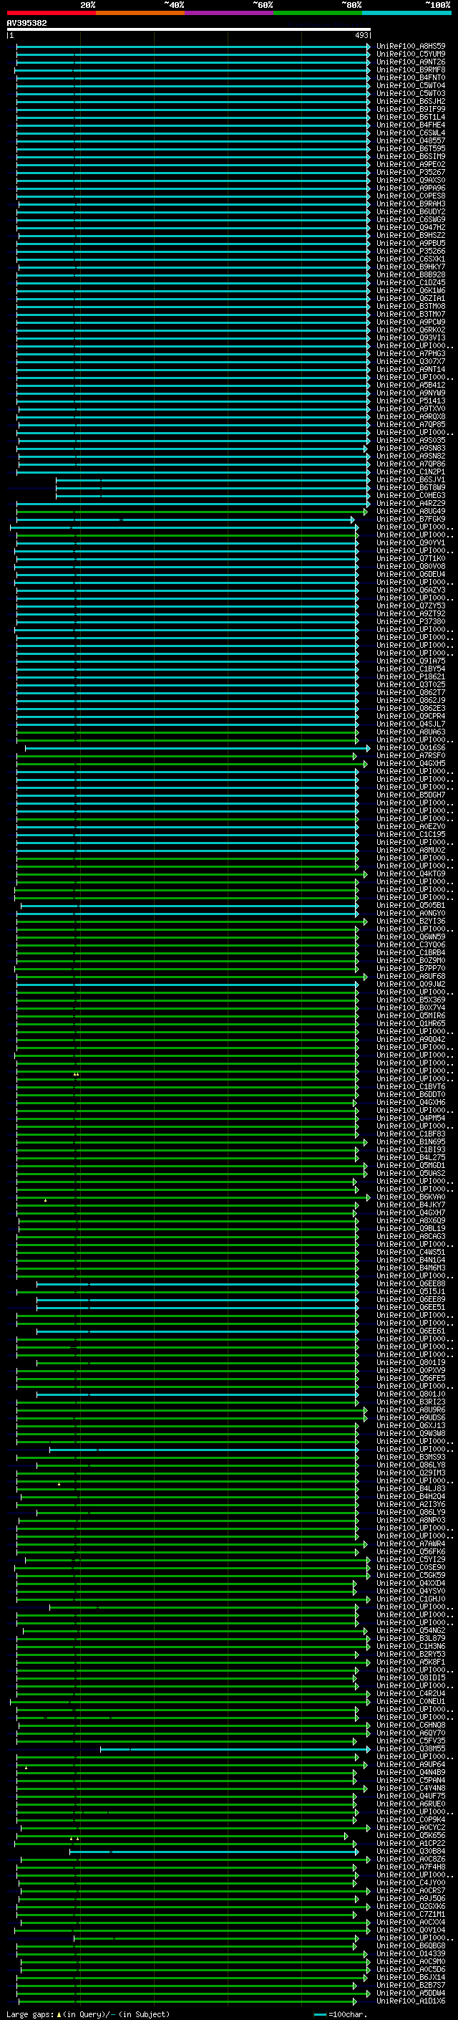458x2020 pixels.
Task: Click the orange ~40% identity legend segment
Action: click(140, 13)
